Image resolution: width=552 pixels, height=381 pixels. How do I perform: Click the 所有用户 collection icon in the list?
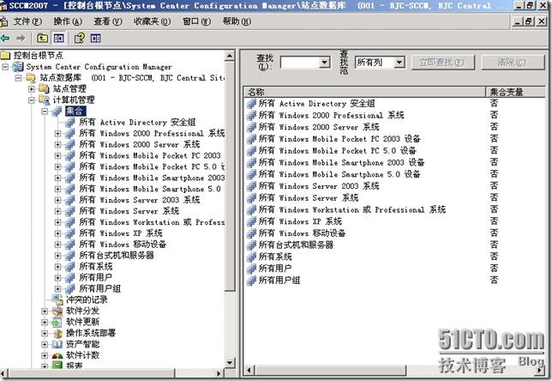click(x=251, y=269)
